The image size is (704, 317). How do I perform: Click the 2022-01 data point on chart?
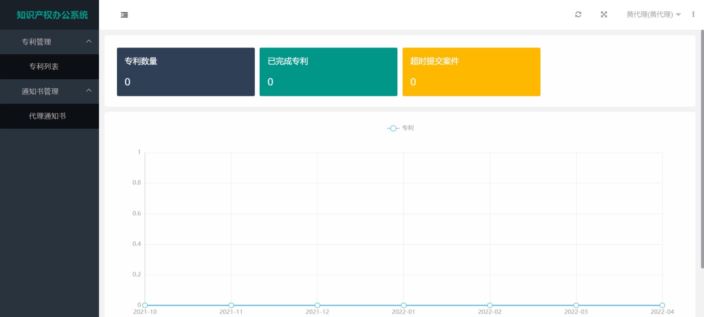(x=404, y=305)
